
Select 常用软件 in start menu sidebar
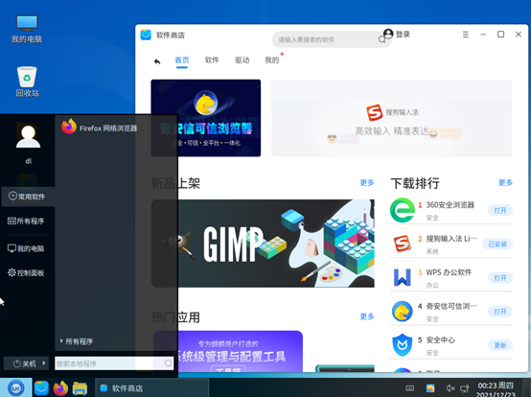[27, 197]
